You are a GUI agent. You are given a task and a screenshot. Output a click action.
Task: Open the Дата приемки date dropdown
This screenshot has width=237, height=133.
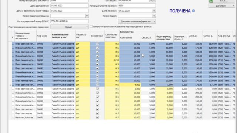[x=154, y=11]
